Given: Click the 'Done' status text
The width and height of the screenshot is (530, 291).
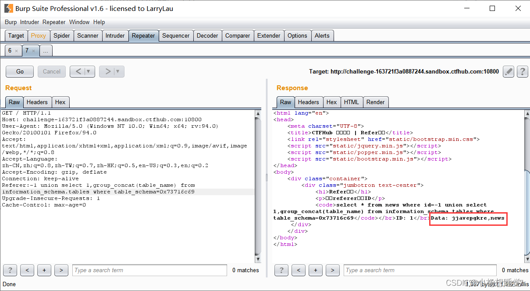Looking at the screenshot, I should pyautogui.click(x=9, y=284).
